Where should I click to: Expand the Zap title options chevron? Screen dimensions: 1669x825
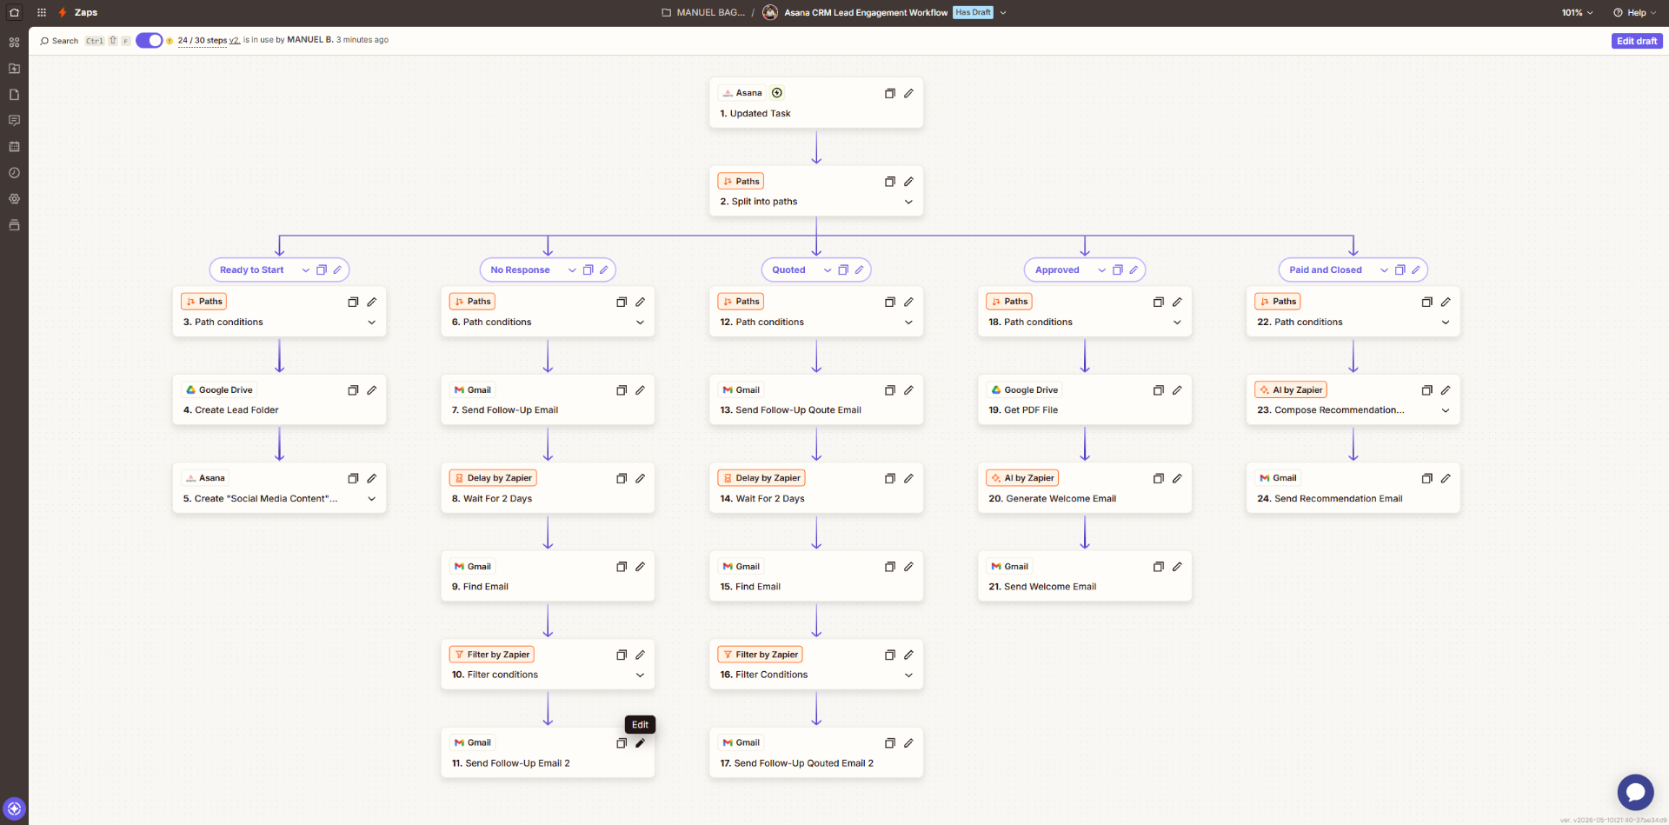pyautogui.click(x=1003, y=13)
